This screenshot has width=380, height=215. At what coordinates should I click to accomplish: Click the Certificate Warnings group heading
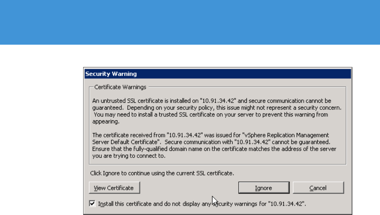tap(120, 87)
